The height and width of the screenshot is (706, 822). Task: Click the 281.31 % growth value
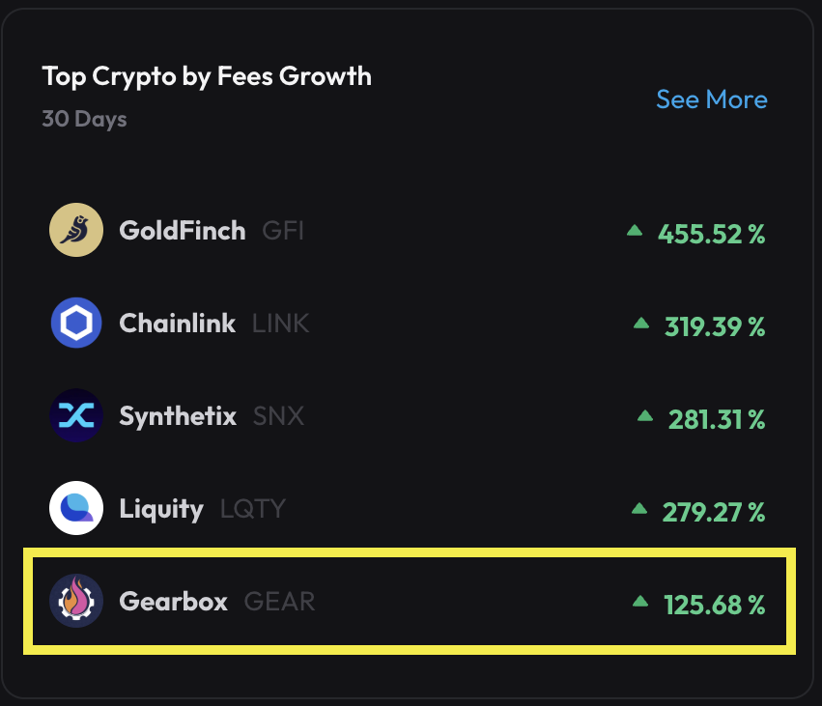point(717,420)
